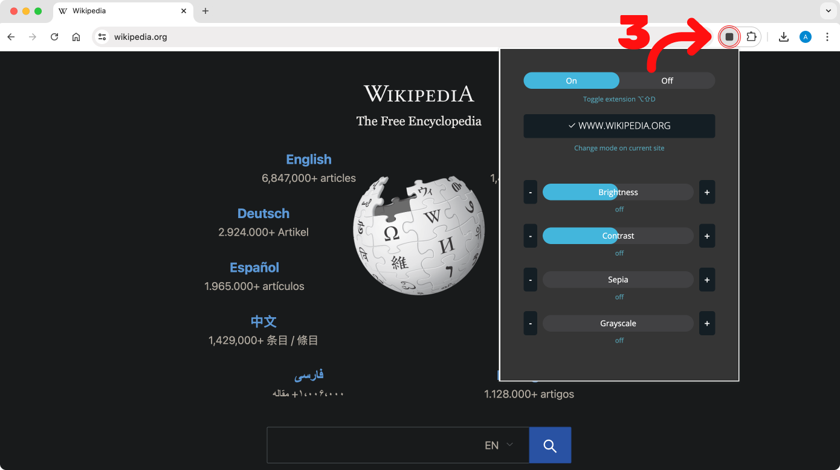Viewport: 840px width, 470px height.
Task: Click 'Toggle extension' shortcut text
Action: pos(619,99)
